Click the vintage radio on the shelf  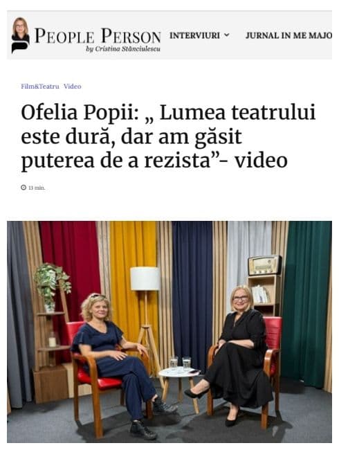coord(265,265)
